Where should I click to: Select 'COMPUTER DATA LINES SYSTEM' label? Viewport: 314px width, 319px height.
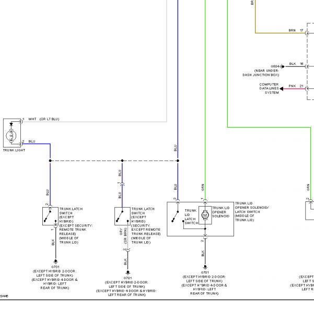point(269,88)
